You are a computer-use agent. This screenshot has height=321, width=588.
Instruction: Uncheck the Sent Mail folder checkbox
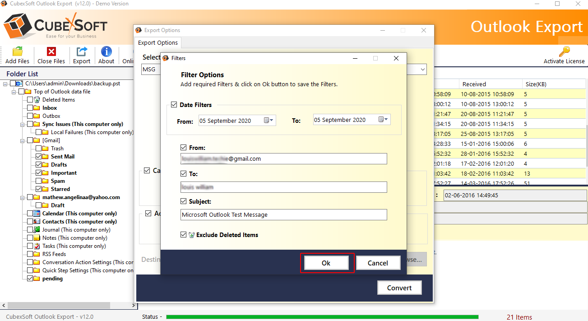point(38,157)
